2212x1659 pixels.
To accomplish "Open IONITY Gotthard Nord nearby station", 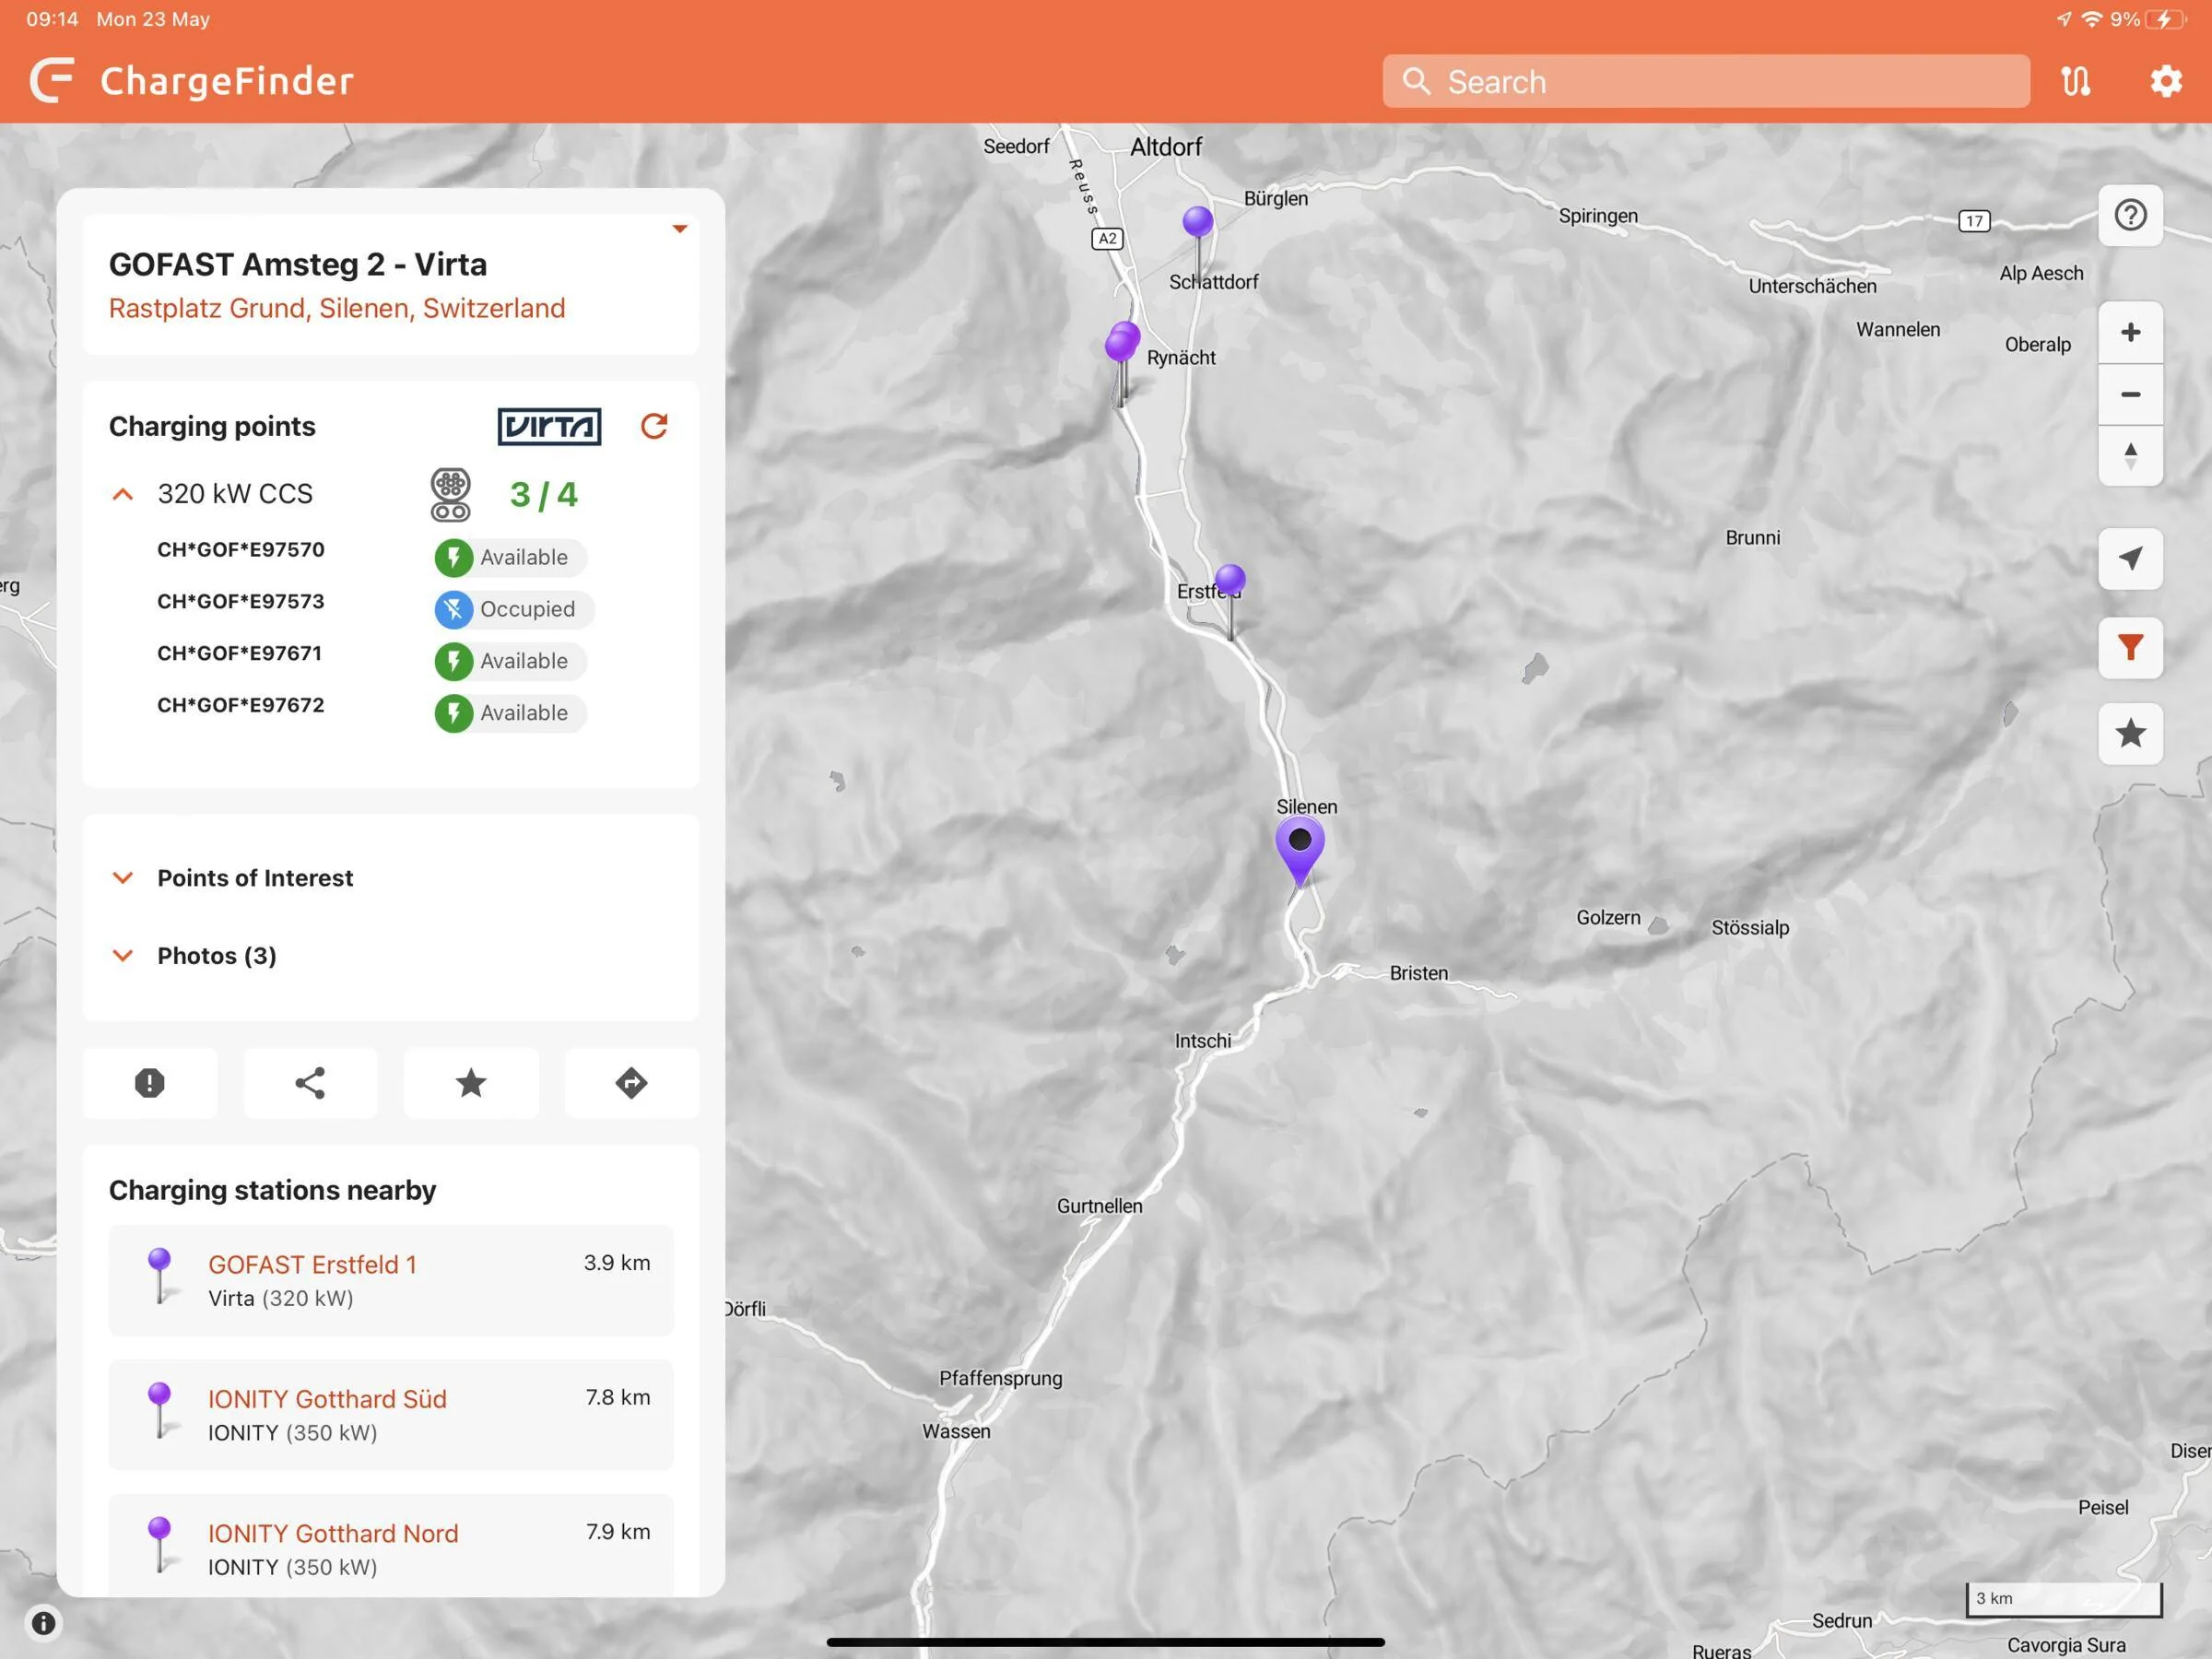I will coord(391,1547).
